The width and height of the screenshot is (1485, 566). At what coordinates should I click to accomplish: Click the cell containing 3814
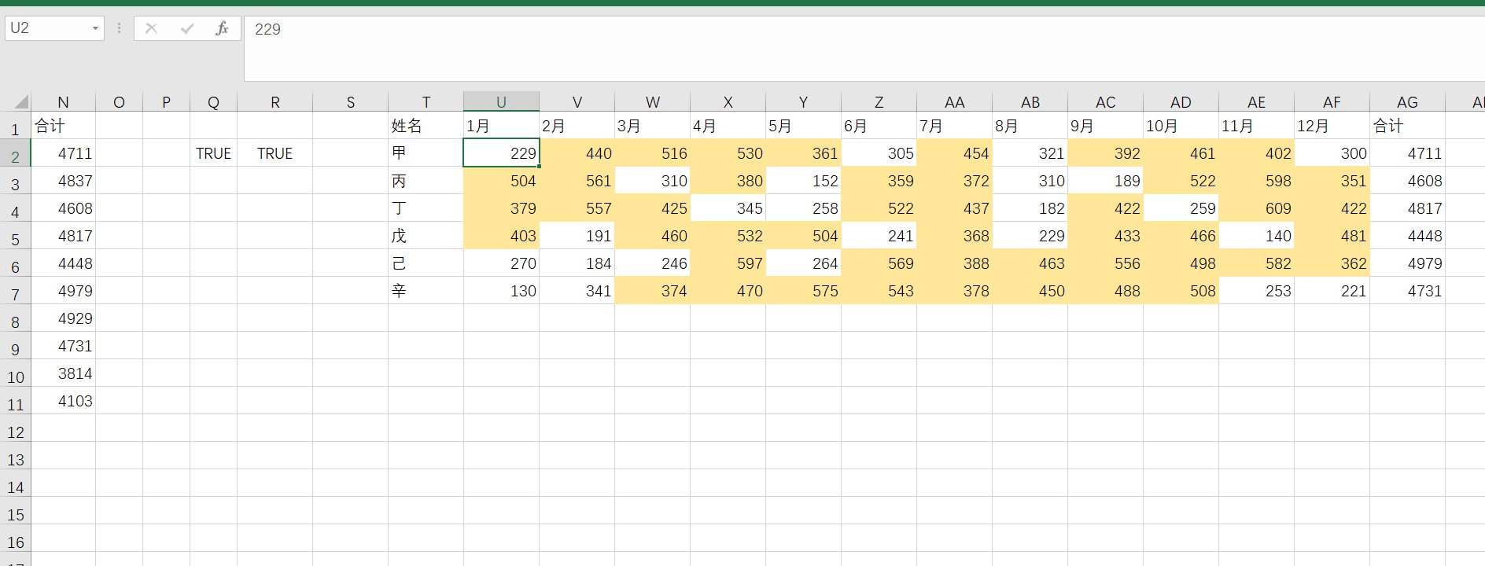pyautogui.click(x=64, y=373)
